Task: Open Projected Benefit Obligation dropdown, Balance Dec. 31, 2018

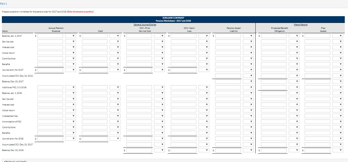Action: tap(294, 150)
